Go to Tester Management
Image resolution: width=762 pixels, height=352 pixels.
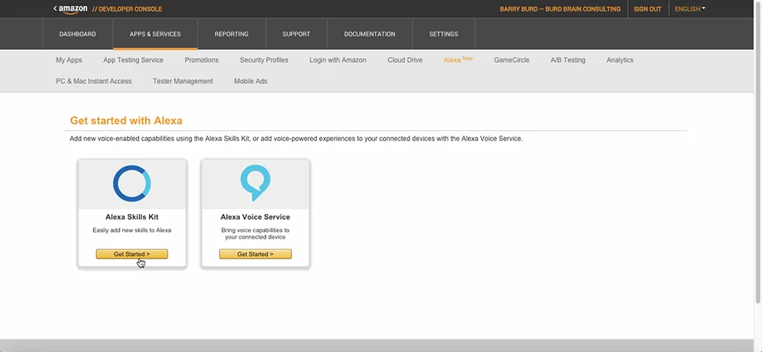point(183,81)
